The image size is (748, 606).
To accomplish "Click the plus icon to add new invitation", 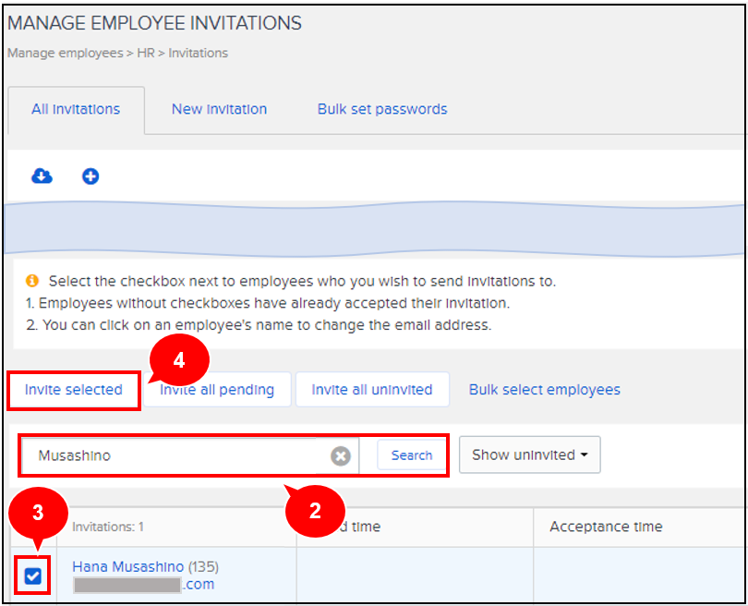I will [90, 176].
